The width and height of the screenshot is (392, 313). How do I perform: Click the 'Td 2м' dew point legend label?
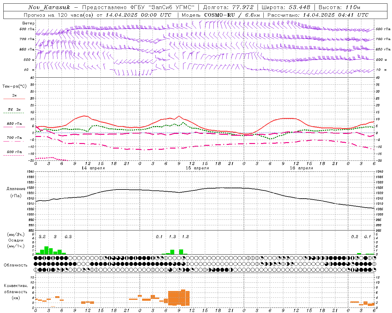click(x=14, y=109)
